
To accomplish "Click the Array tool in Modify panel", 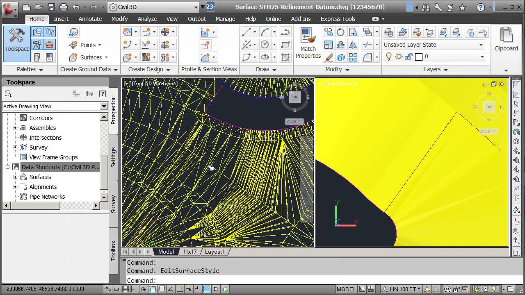I will [353, 57].
